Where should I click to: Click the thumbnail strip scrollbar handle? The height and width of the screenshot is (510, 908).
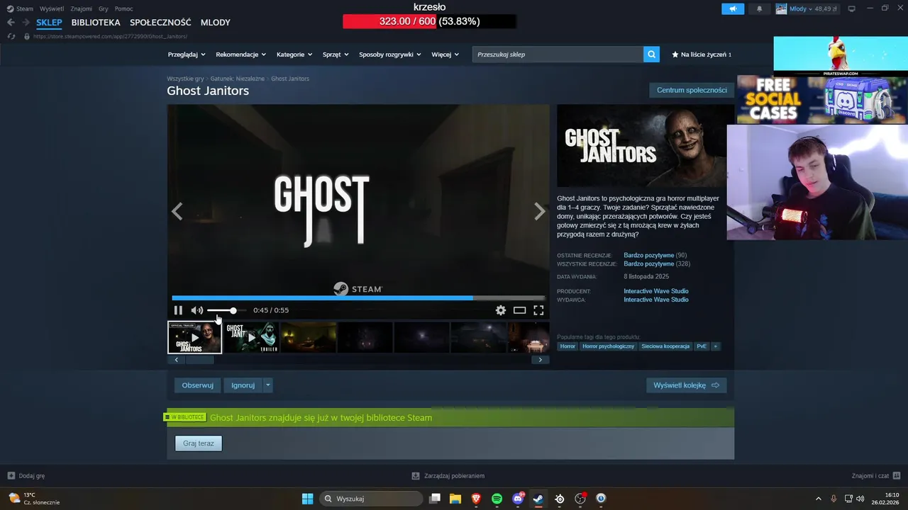pyautogui.click(x=199, y=360)
